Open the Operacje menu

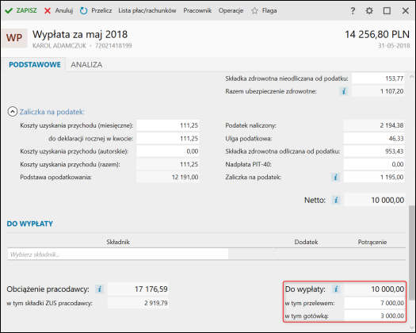pos(231,10)
